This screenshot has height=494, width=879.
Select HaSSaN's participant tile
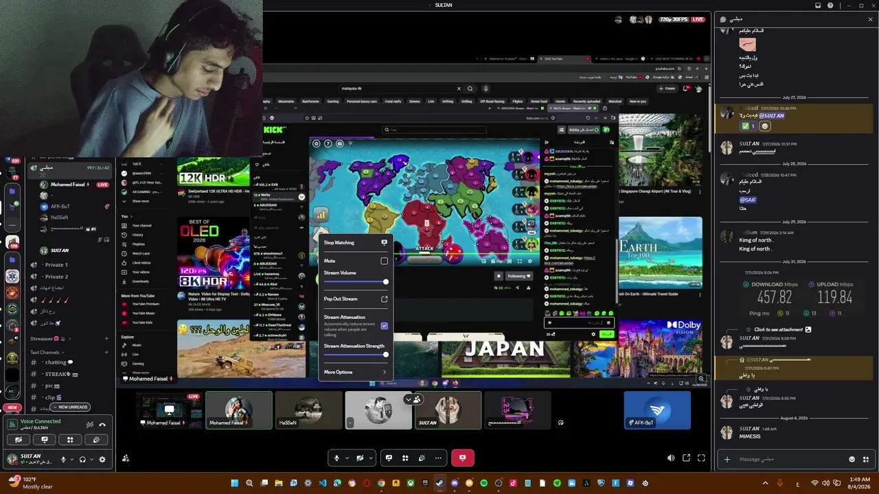click(308, 410)
